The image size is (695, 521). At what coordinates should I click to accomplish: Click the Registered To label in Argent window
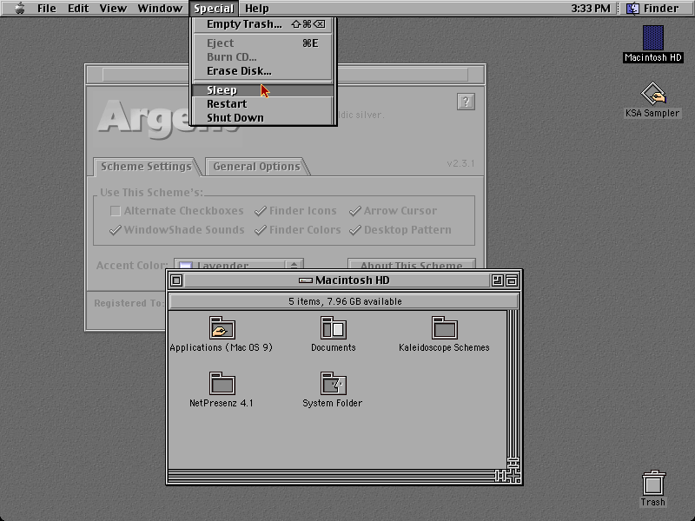pos(128,303)
